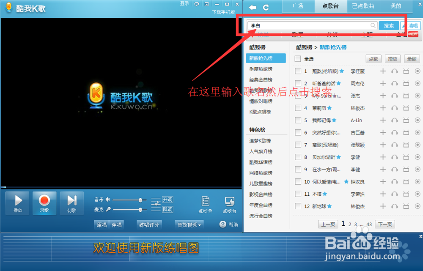This screenshot has width=423, height=271.
Task: Open 练唱评分 practice scoring
Action: 149,224
